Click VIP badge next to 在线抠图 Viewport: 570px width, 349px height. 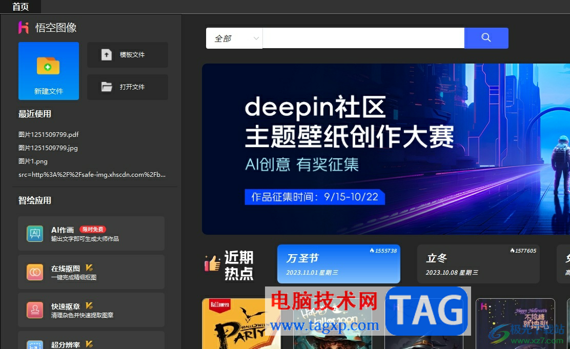click(x=89, y=268)
